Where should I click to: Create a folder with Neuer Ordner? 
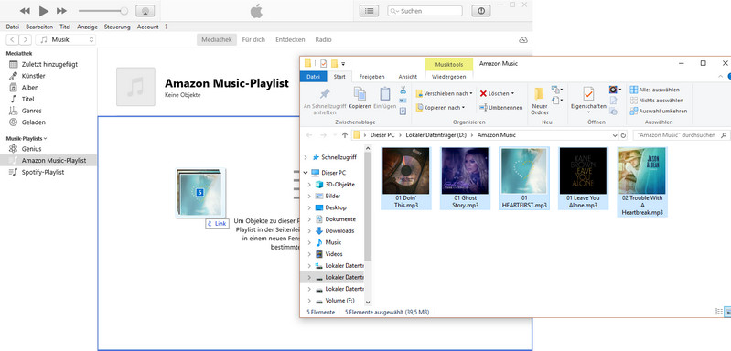(x=540, y=101)
